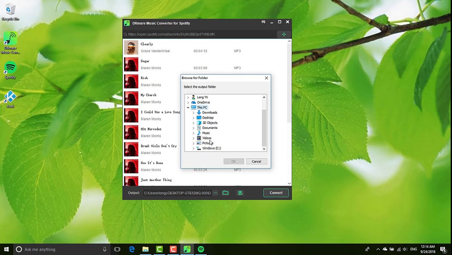Click the Cortana Ask me anything box

coord(62,249)
